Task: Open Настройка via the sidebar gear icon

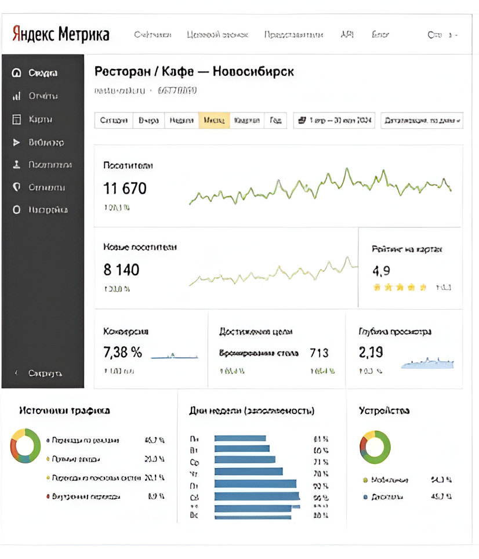Action: [16, 210]
